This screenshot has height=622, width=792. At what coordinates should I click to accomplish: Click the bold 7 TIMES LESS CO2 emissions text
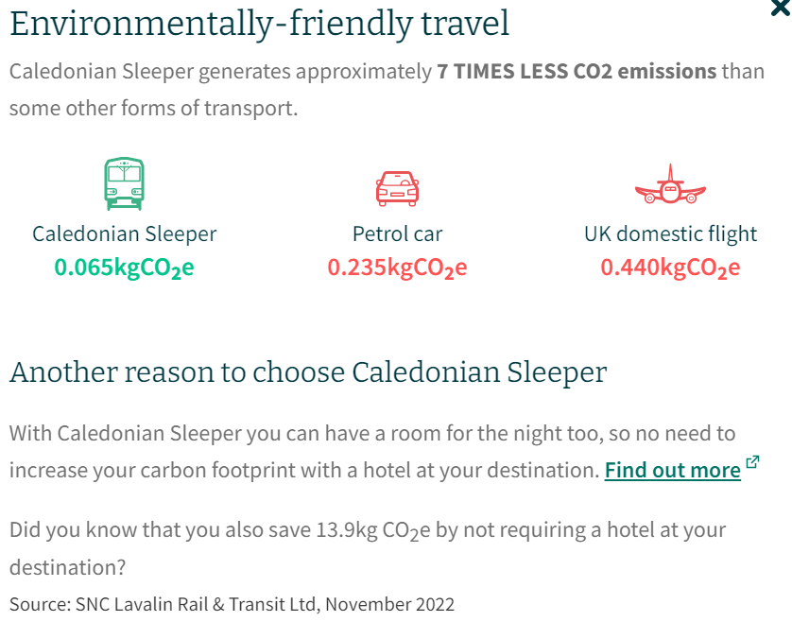(577, 72)
